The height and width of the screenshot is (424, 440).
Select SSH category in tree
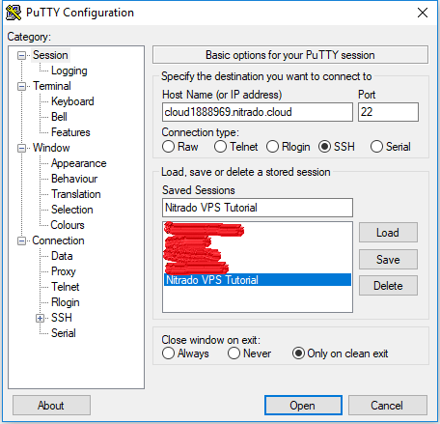pos(62,318)
